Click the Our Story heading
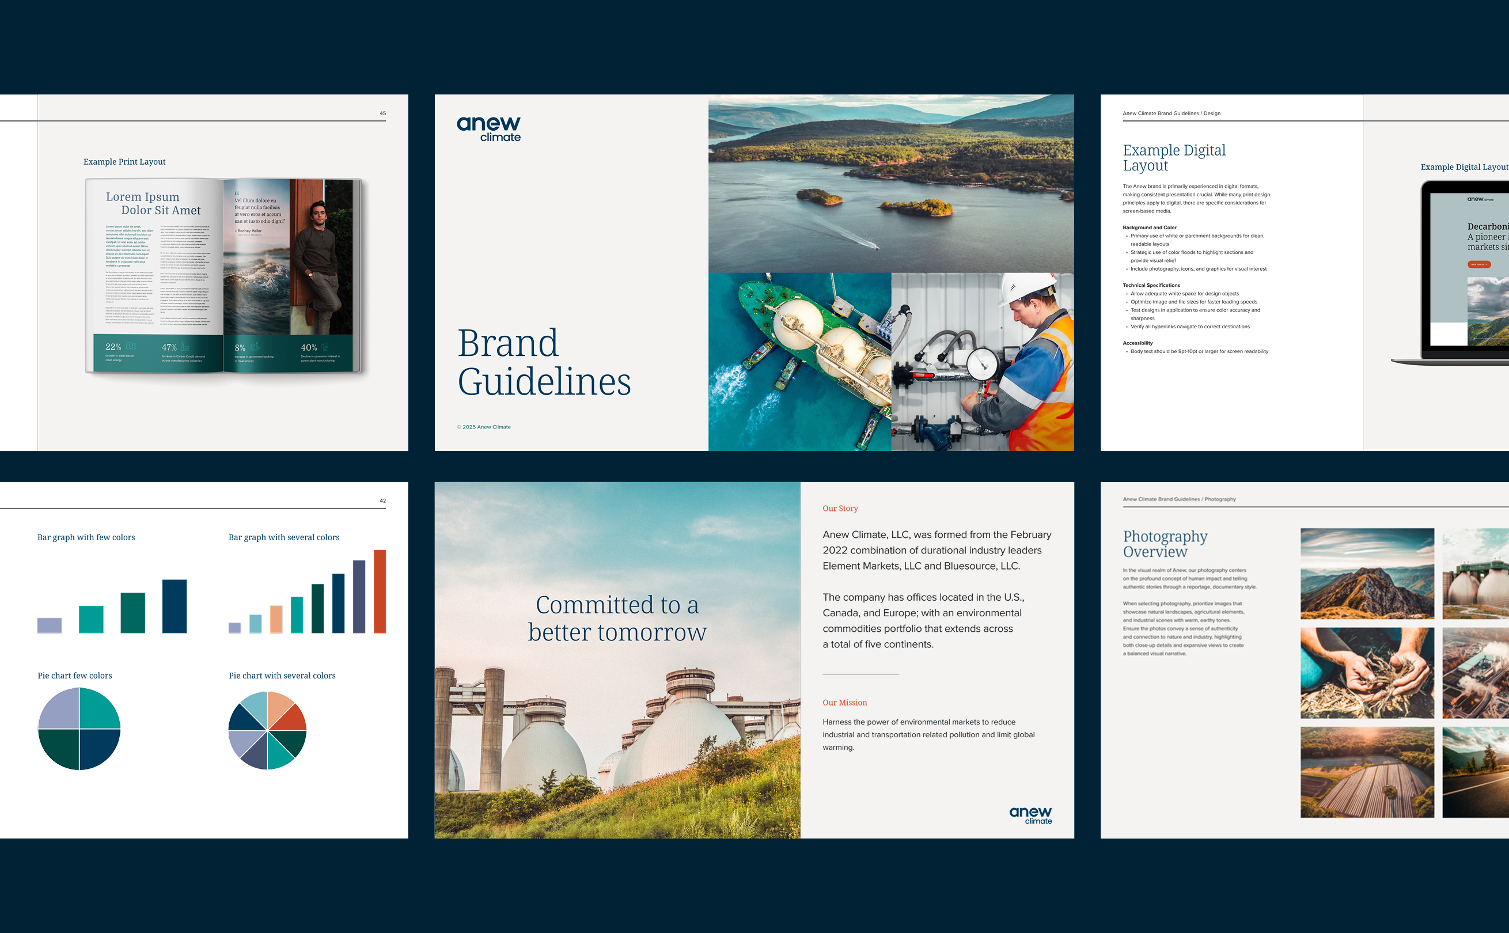This screenshot has height=933, width=1509. point(840,509)
